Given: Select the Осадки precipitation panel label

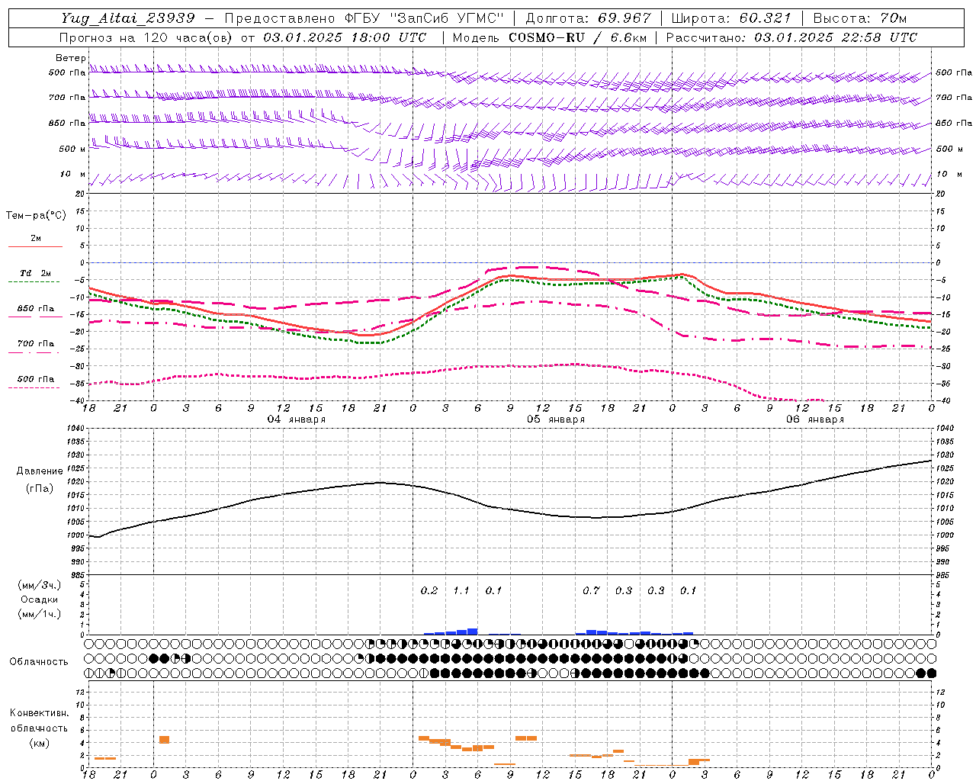Looking at the screenshot, I should (39, 599).
